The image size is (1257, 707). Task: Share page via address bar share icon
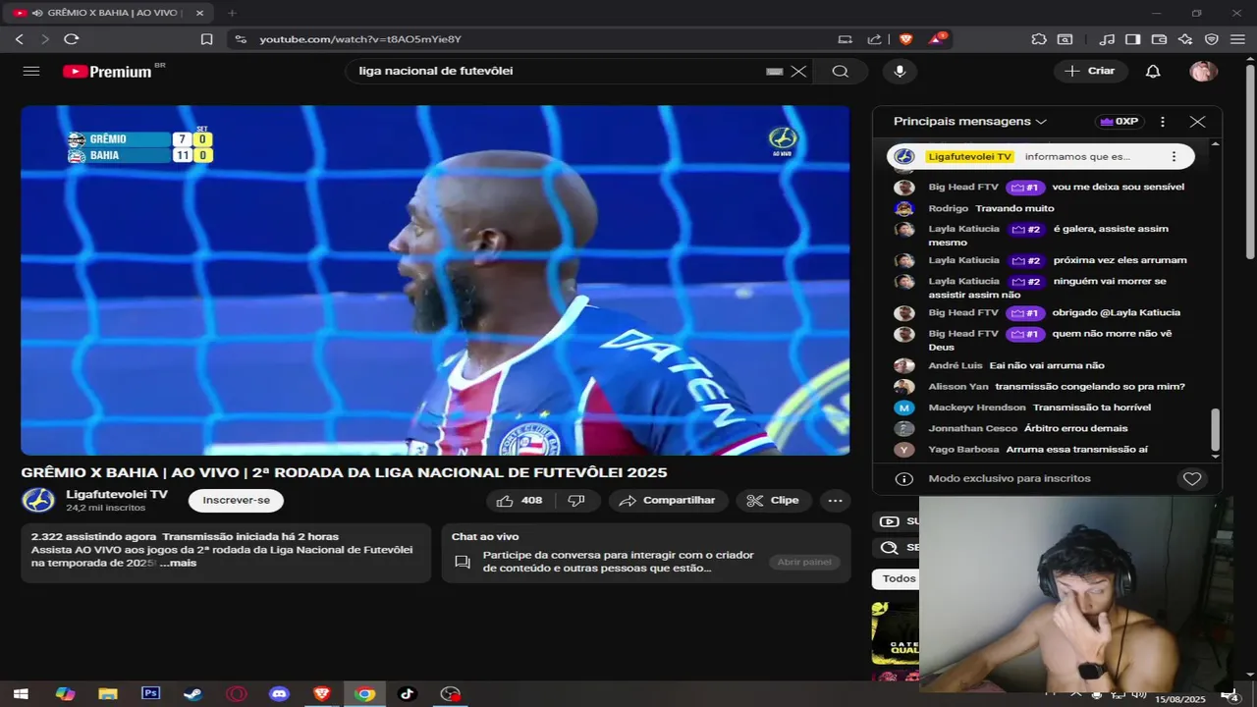coord(874,39)
